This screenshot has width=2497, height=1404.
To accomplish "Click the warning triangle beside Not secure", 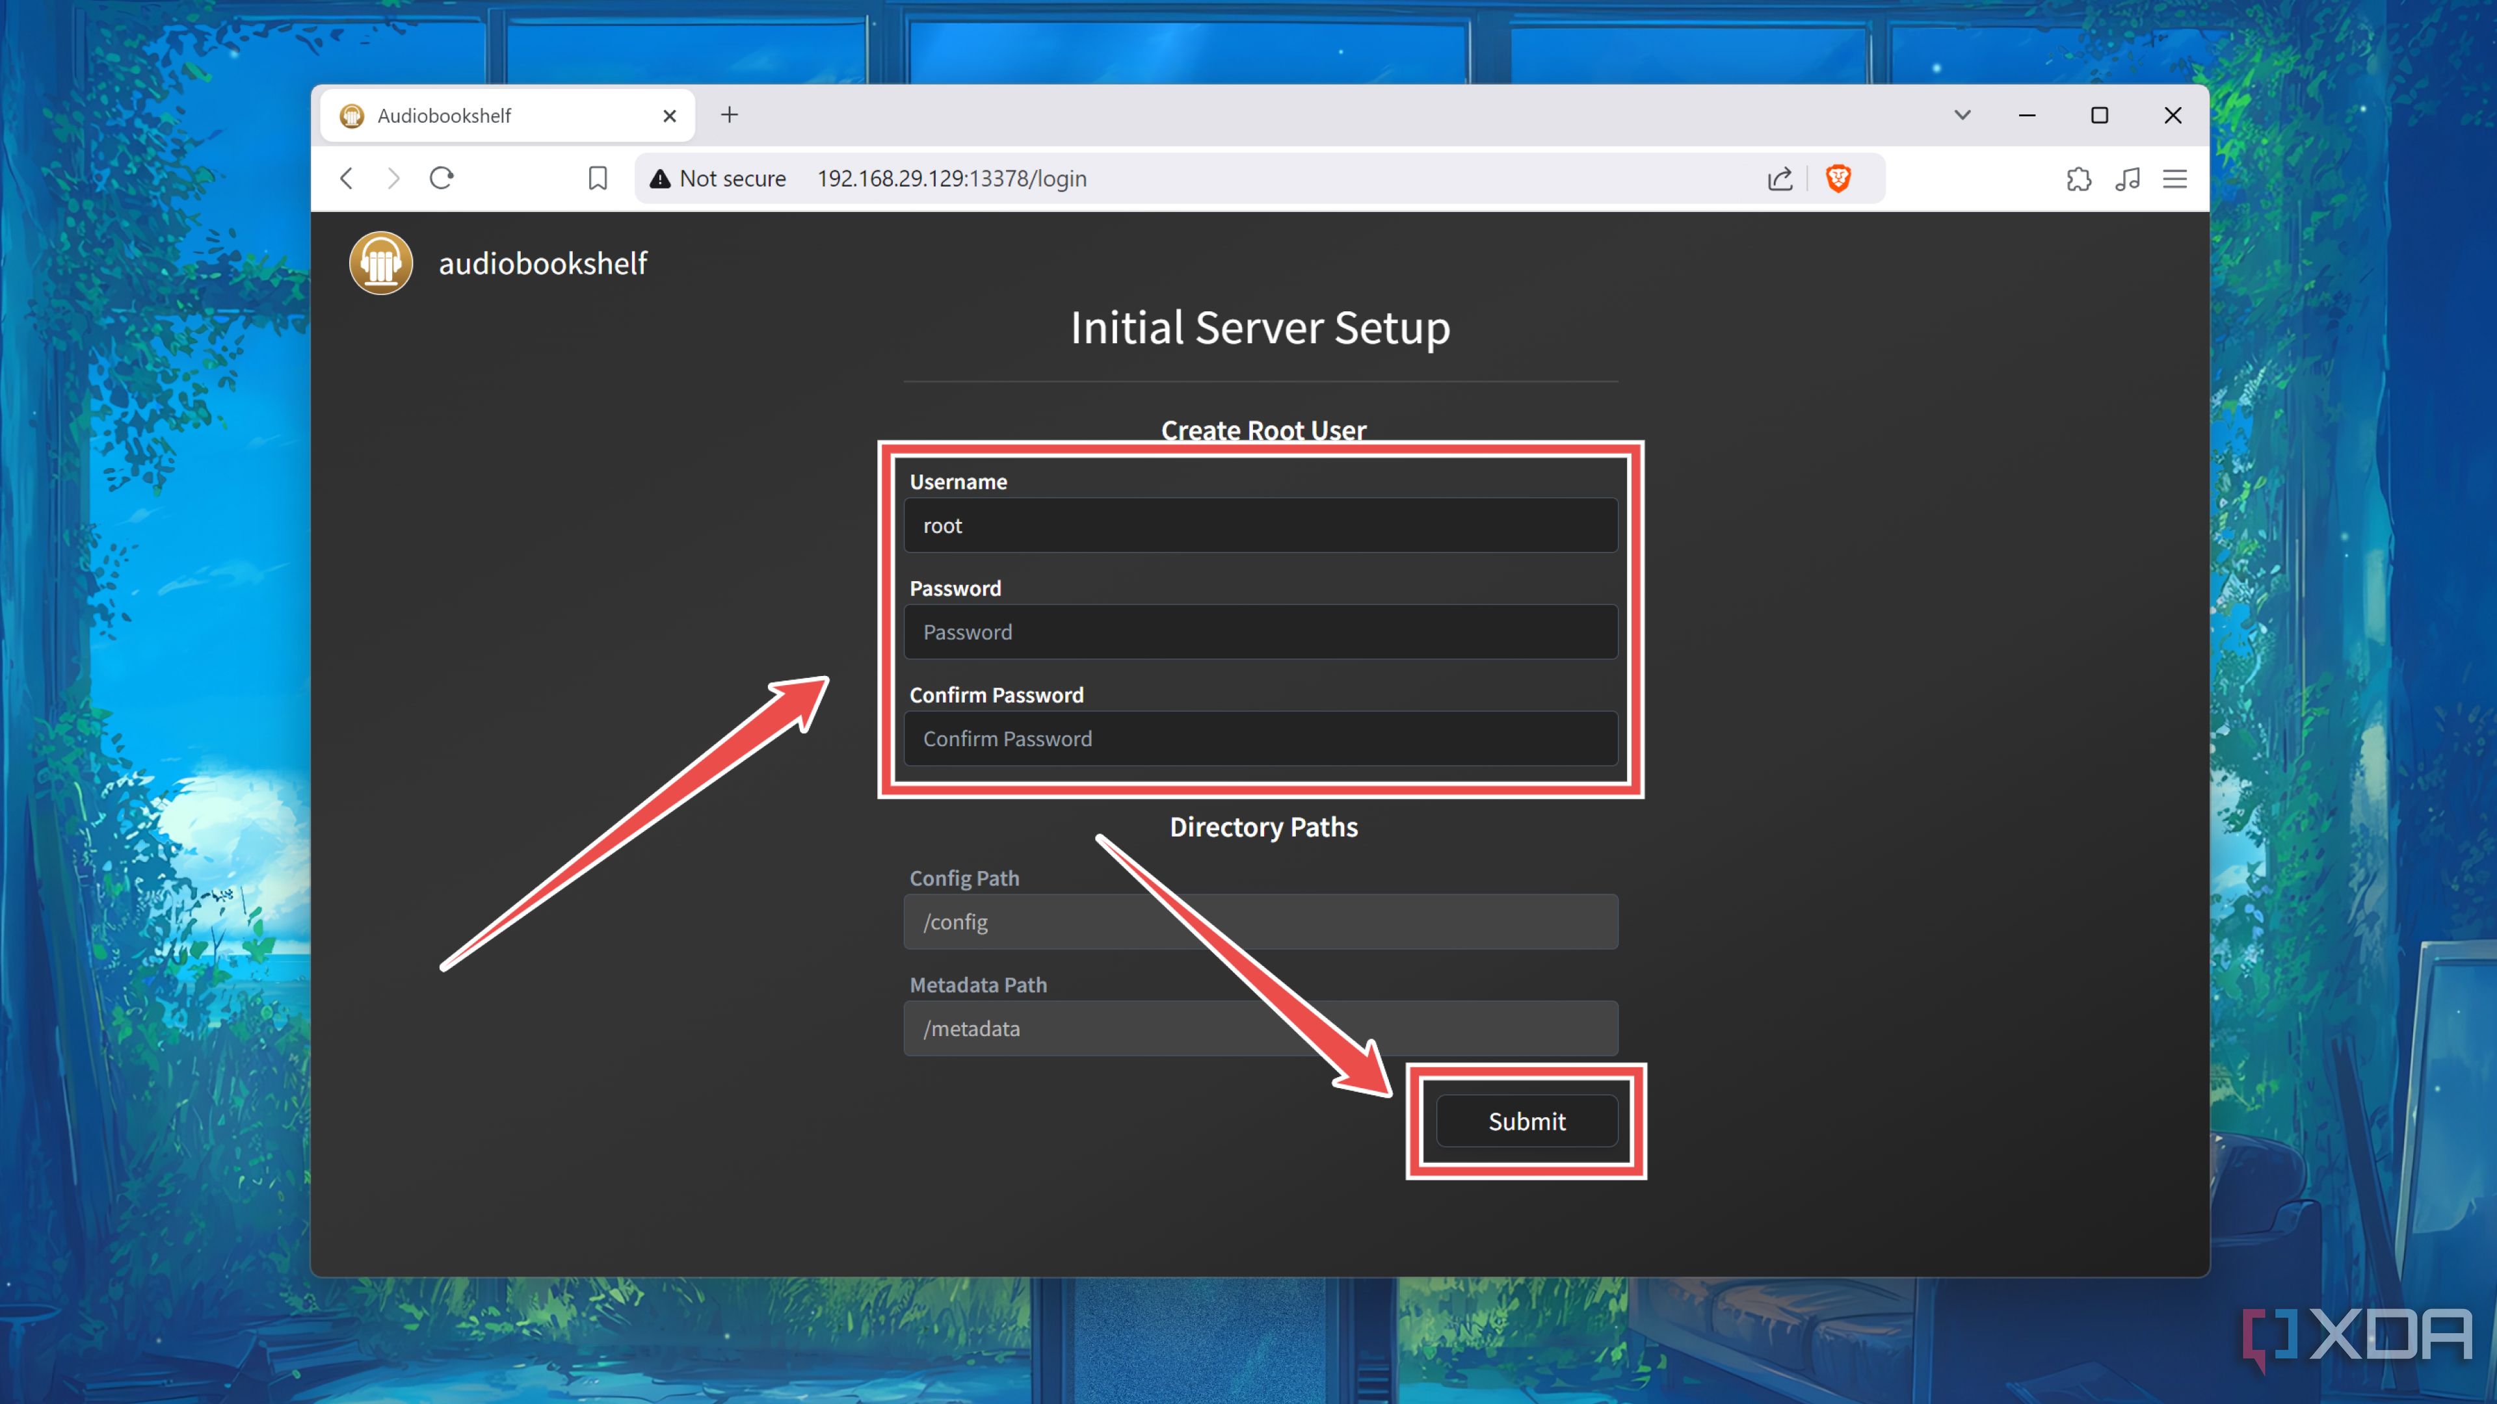I will [660, 178].
